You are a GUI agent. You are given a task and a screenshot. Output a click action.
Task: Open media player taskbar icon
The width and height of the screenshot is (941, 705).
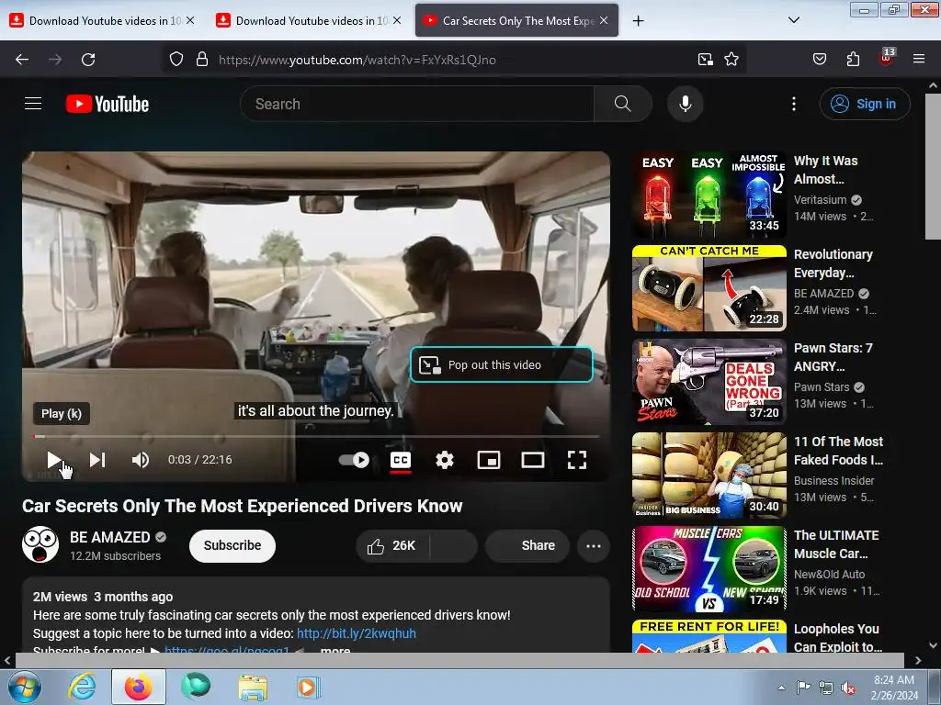pos(309,688)
